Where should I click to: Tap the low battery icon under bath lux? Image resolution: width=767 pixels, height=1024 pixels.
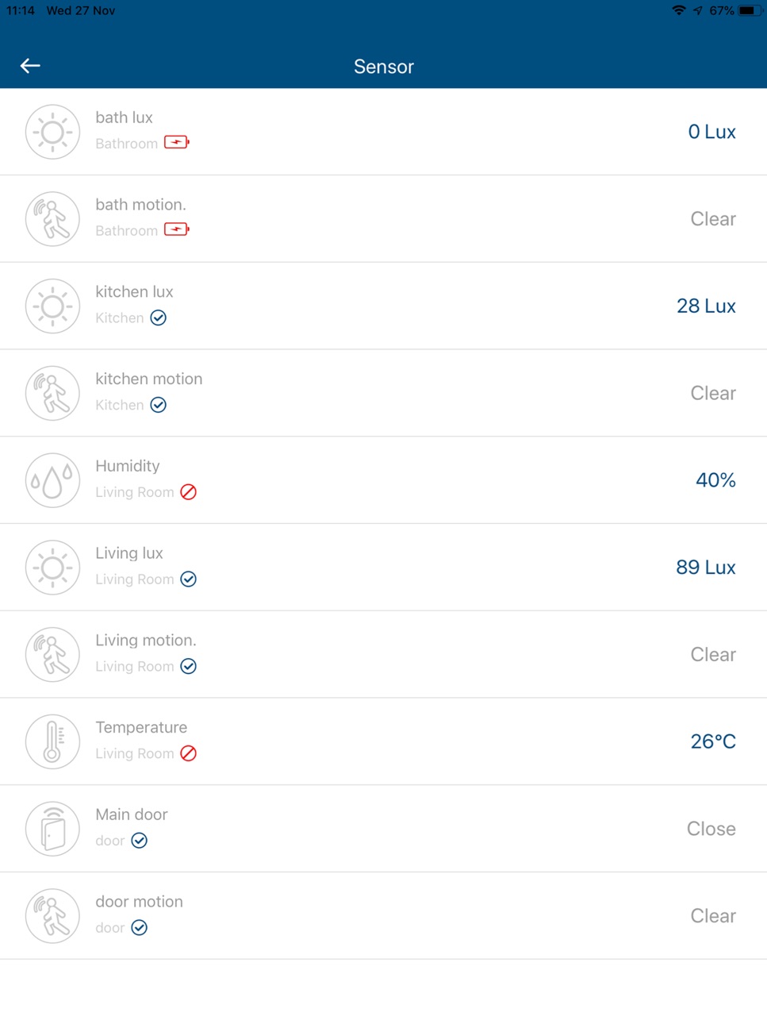click(177, 143)
